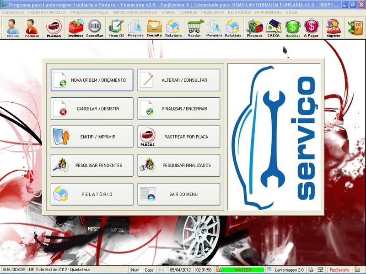Open the Consulta drawer icon
Image resolution: width=366 pixels, height=274 pixels.
(x=154, y=28)
